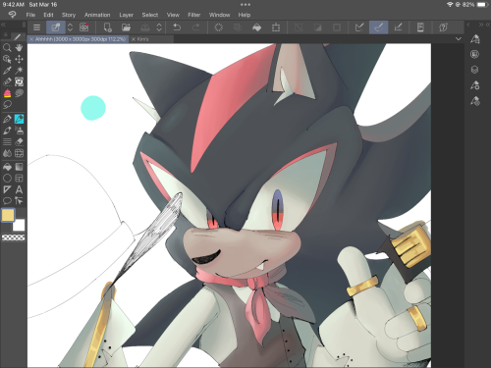
Task: Open the support help icon in command bar
Action: pos(443,27)
